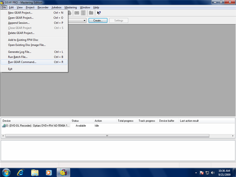Open Windows Explorer folder in taskbar
The image size is (236, 177).
[35, 172]
